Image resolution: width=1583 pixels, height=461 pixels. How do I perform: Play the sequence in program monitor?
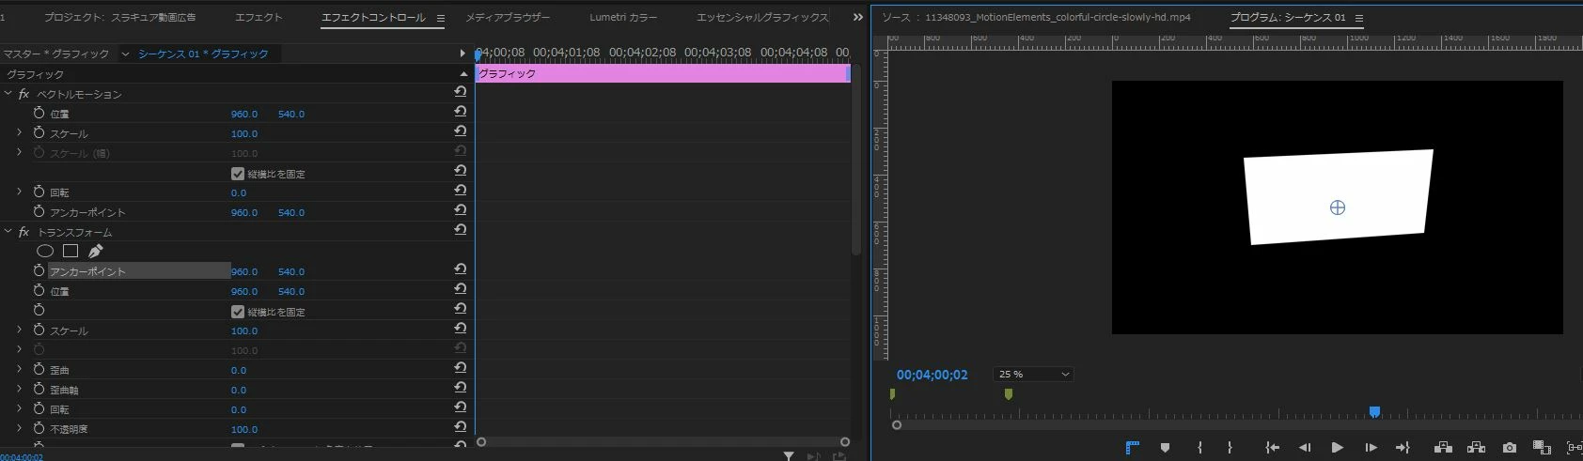tap(1337, 448)
